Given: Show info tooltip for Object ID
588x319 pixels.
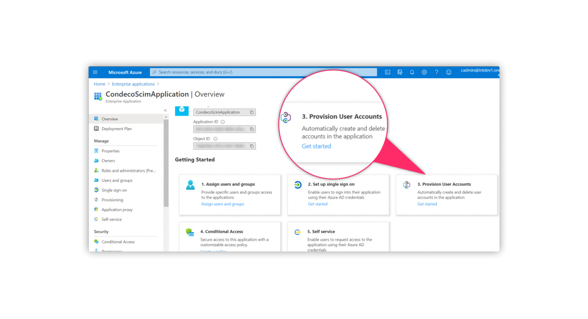Looking at the screenshot, I should pyautogui.click(x=215, y=139).
